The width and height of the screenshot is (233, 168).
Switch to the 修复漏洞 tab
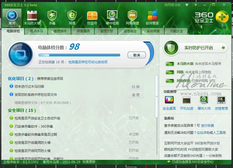point(83,31)
